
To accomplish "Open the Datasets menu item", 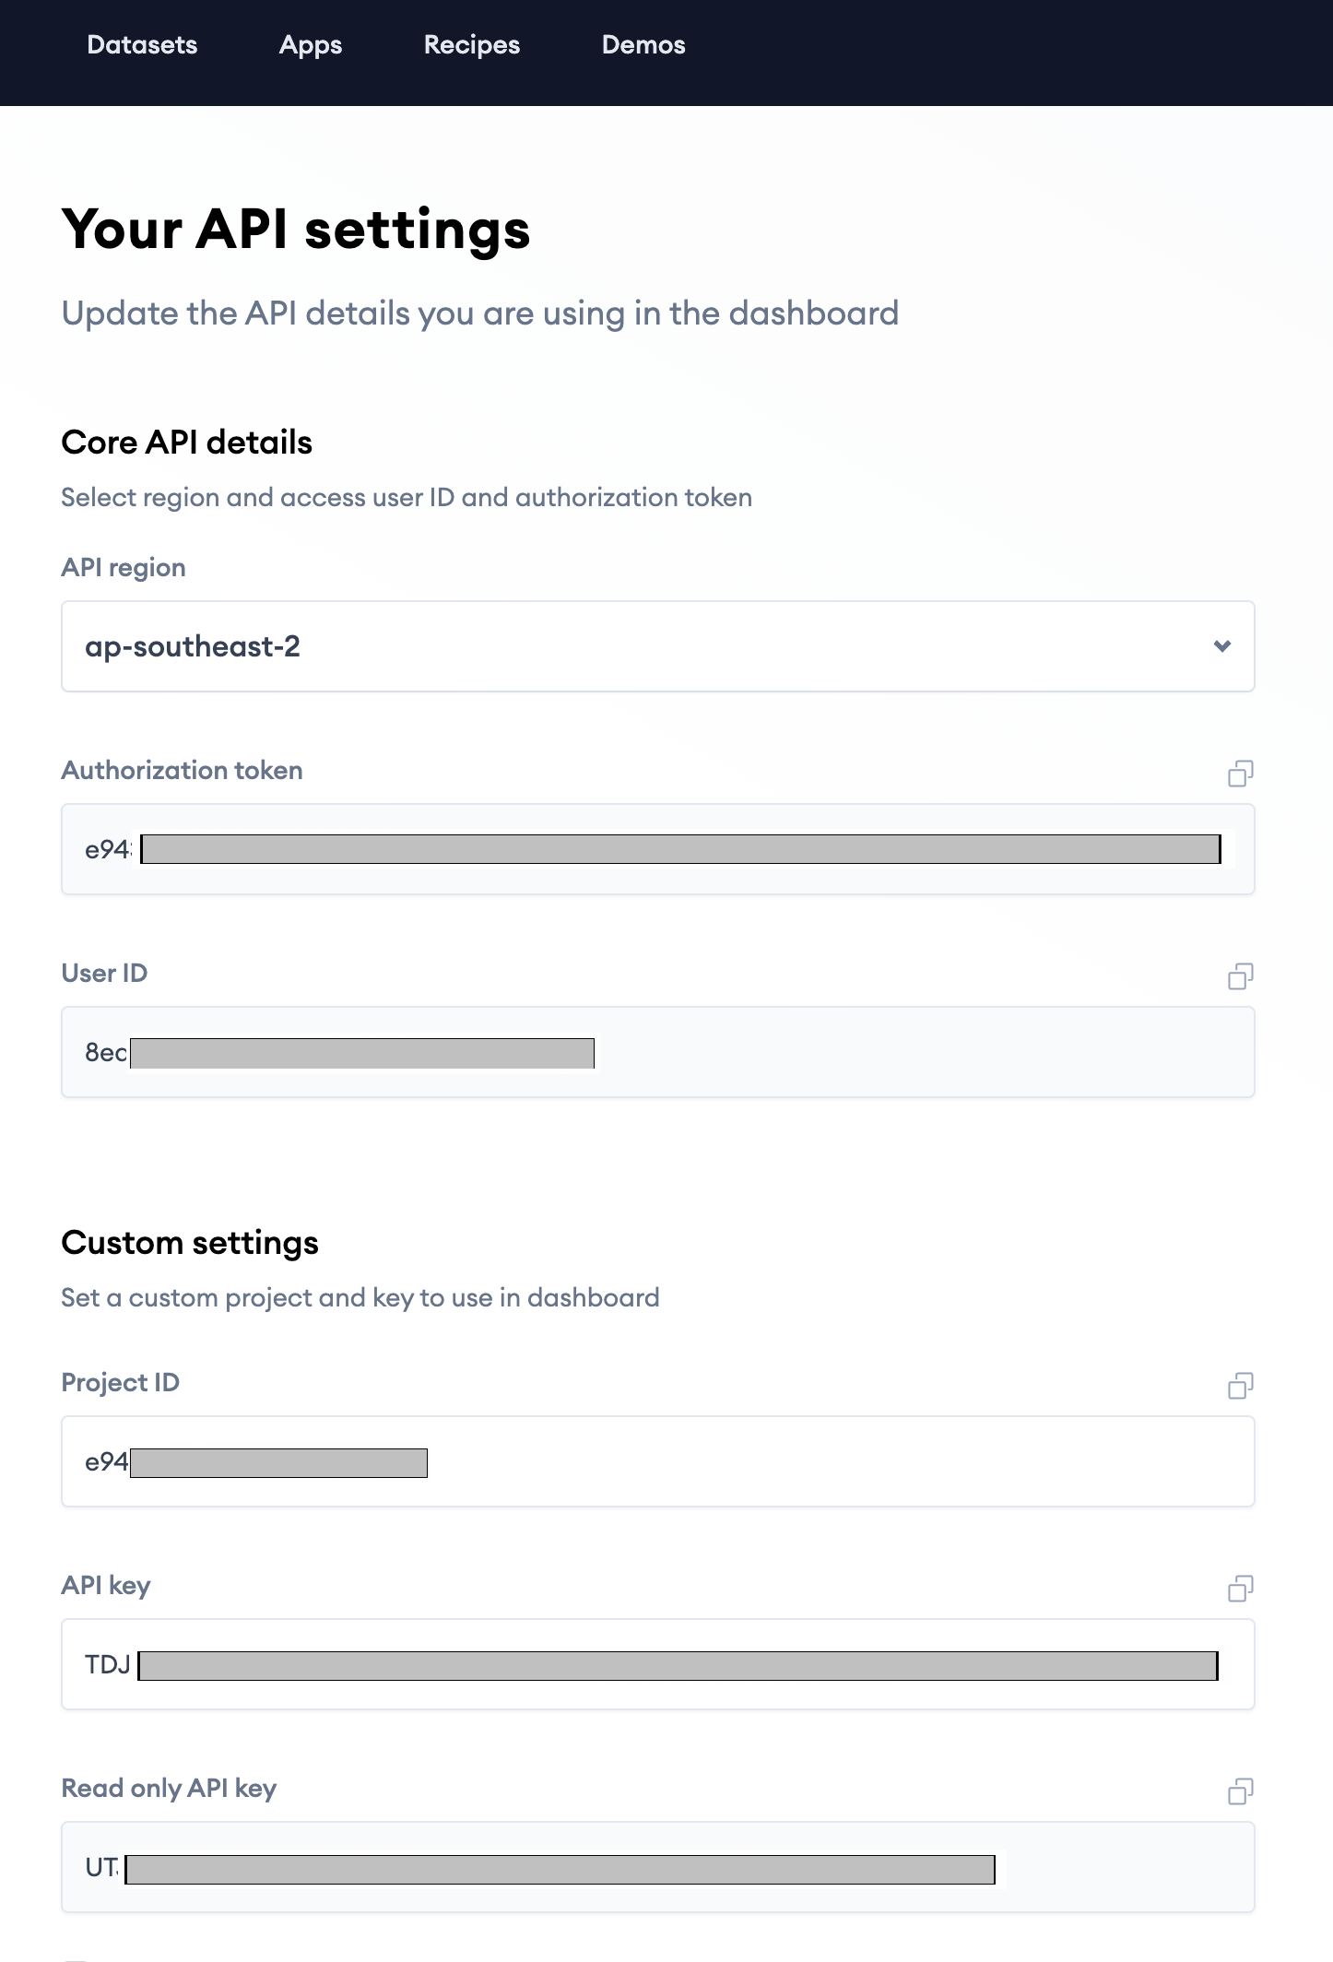I will 142,45.
